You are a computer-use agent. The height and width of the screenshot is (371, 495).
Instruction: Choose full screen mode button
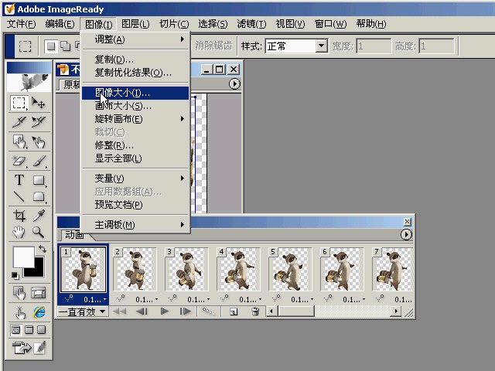pyautogui.click(x=42, y=330)
